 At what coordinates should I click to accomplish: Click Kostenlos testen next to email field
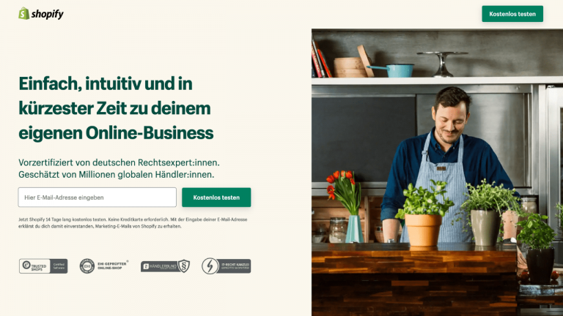(x=216, y=197)
